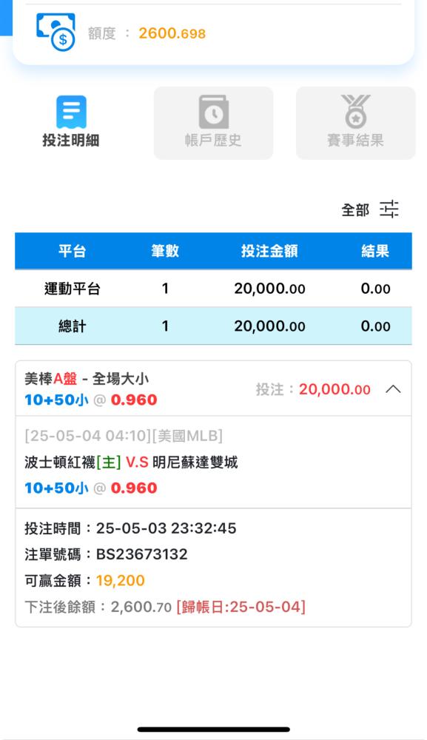Screen dimensions: 427x740
Task: Open the 賽事結果 medal icon
Action: click(356, 112)
